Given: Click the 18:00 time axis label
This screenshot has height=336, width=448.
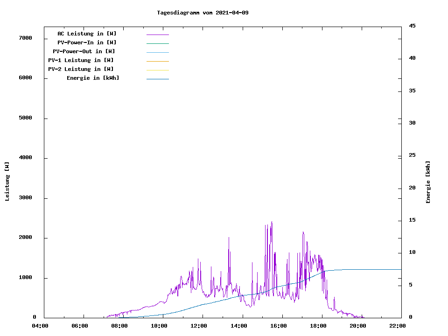Looking at the screenshot, I should (318, 326).
